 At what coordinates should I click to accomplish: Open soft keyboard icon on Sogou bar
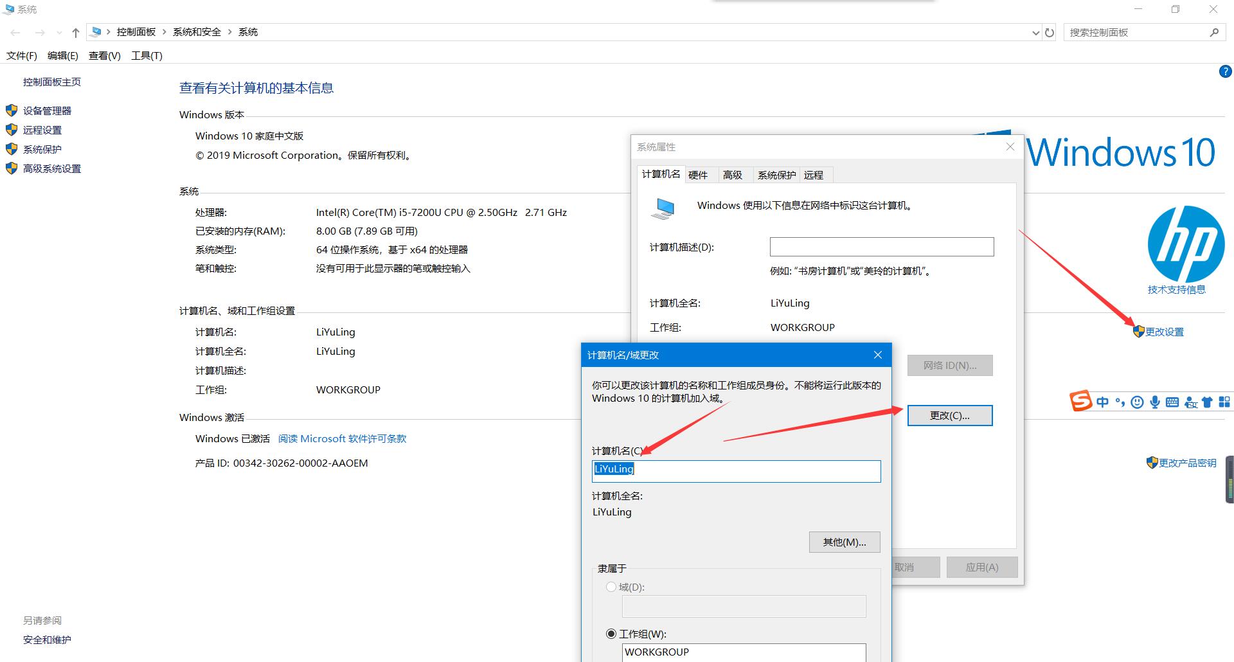(x=1172, y=402)
